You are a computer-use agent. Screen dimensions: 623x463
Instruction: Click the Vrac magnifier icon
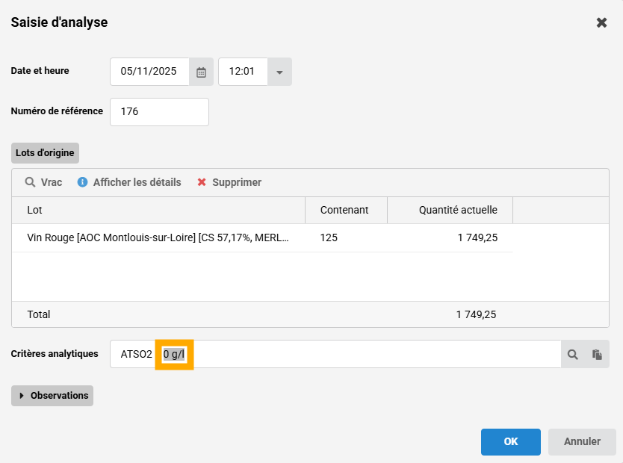click(30, 182)
